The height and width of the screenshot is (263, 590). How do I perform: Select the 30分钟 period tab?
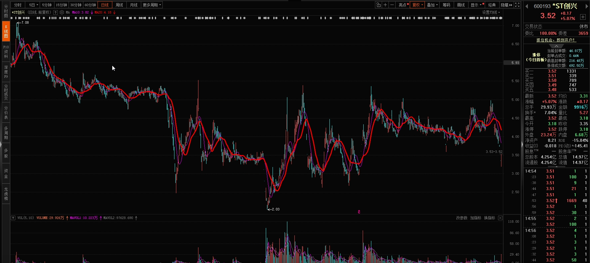click(76, 5)
